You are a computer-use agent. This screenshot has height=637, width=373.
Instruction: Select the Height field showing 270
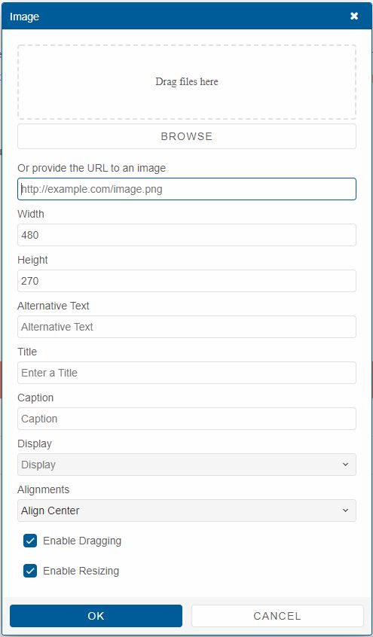pyautogui.click(x=187, y=281)
